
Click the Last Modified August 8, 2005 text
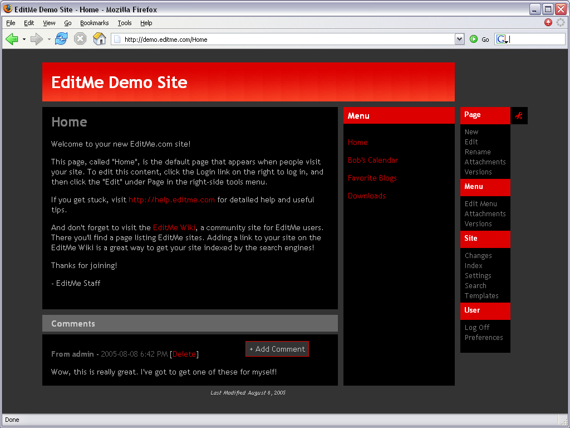pyautogui.click(x=248, y=393)
